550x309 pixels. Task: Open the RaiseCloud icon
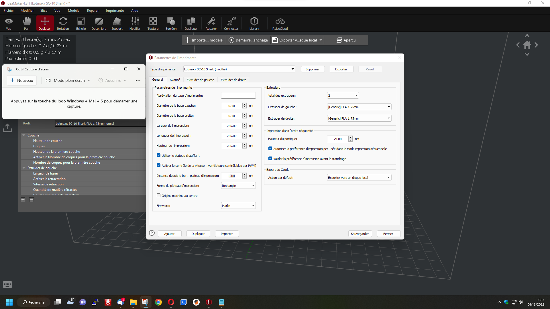(x=280, y=23)
